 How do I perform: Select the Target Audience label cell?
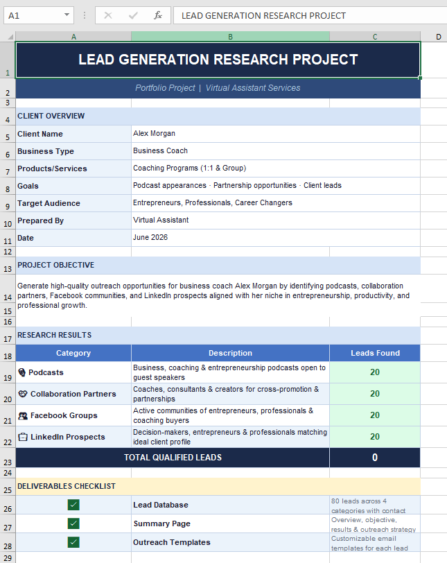[x=73, y=203]
